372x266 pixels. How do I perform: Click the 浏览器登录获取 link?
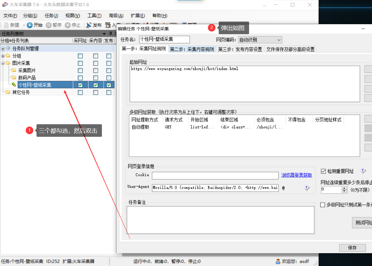tap(297, 175)
